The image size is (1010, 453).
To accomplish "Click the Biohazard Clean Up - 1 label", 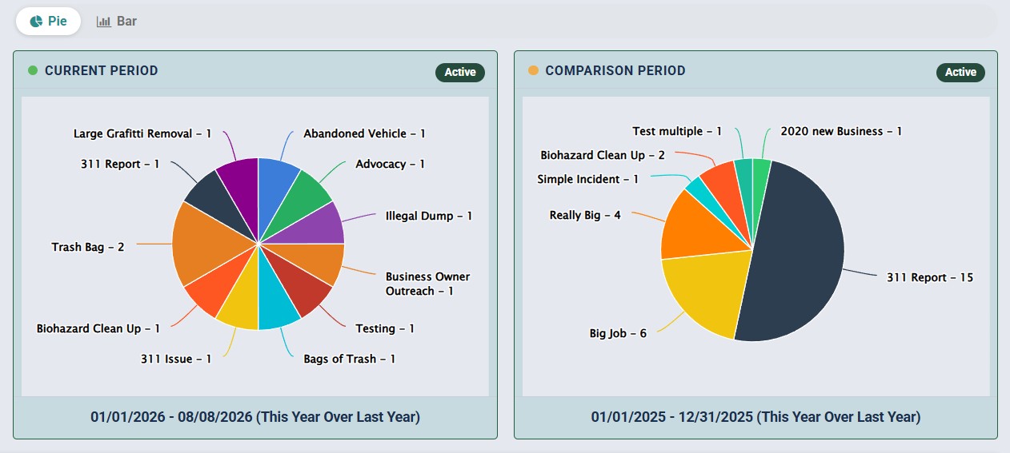I will (98, 328).
